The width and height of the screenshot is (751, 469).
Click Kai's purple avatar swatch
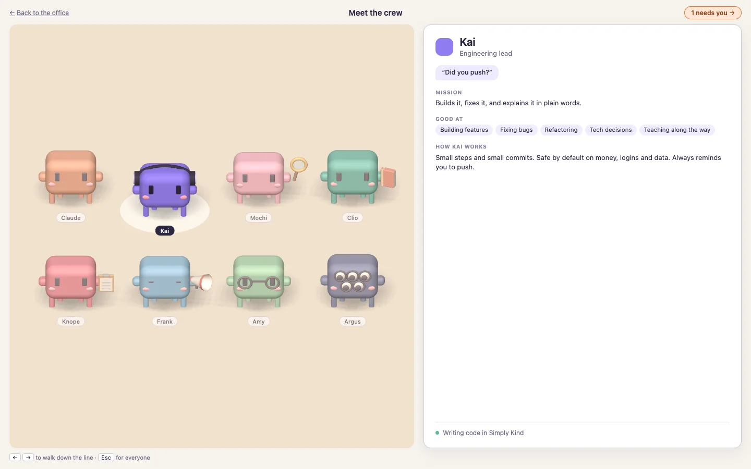[444, 47]
